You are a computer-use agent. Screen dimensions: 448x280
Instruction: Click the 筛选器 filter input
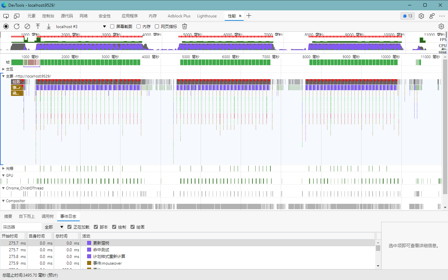(x=22, y=227)
